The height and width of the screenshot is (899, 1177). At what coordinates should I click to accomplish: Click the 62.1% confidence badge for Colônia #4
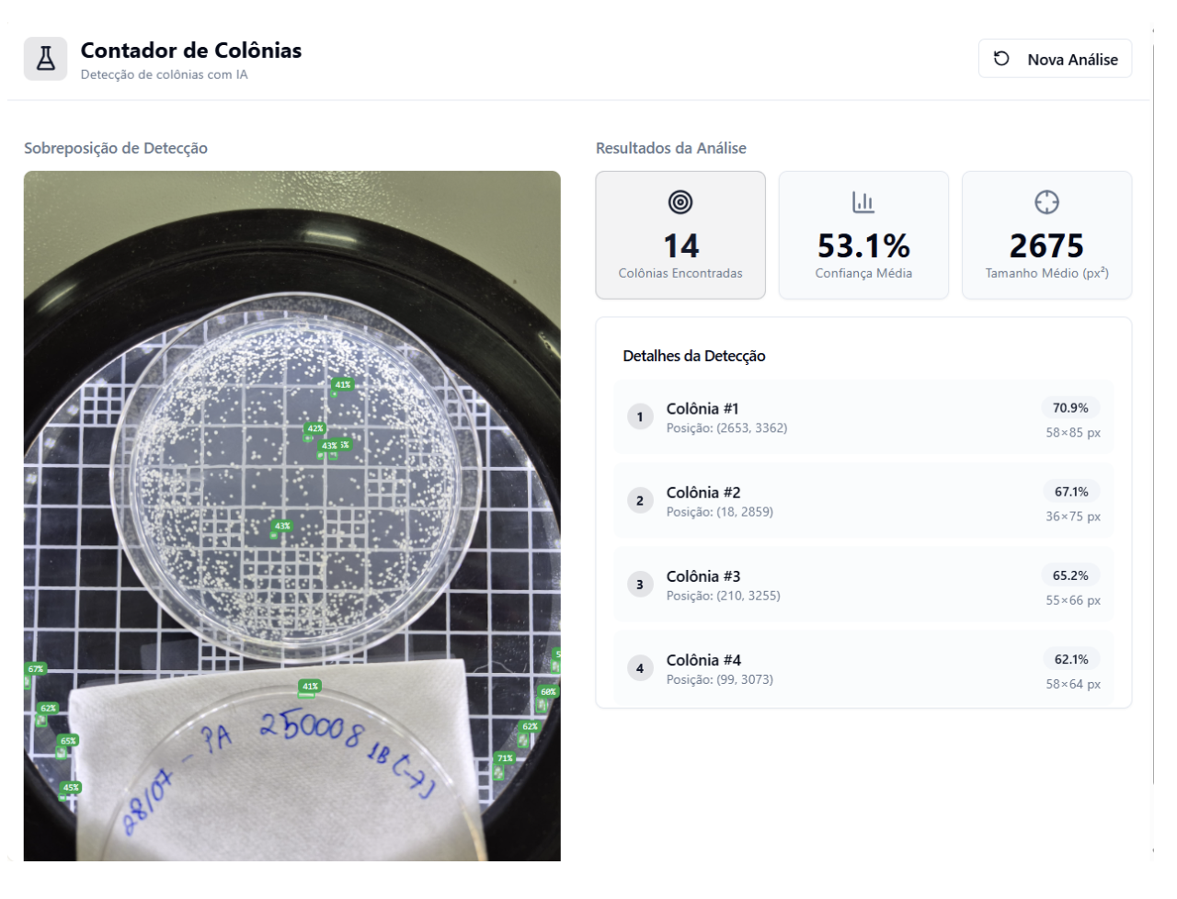point(1070,659)
